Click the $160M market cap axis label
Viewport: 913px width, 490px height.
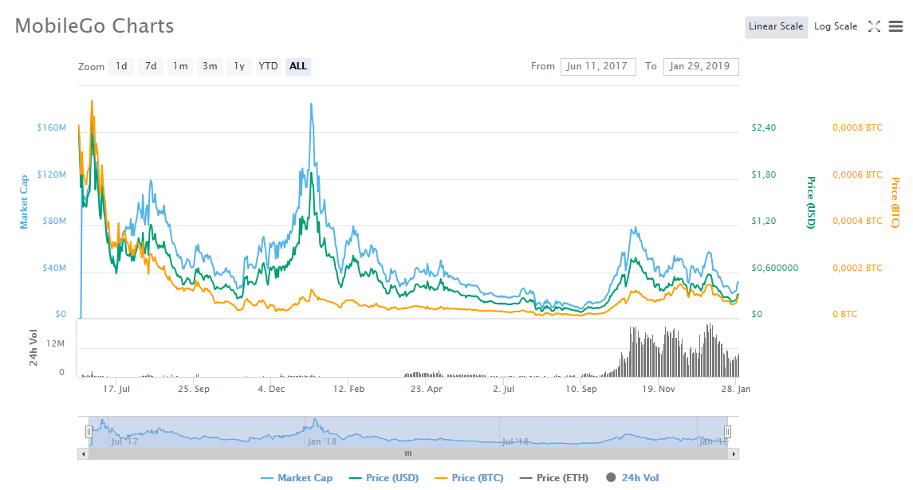(x=51, y=127)
